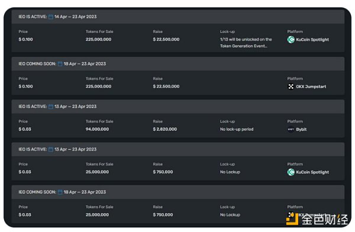Click the Bybit logo icon
This screenshot has width=355, height=232.
click(x=291, y=130)
